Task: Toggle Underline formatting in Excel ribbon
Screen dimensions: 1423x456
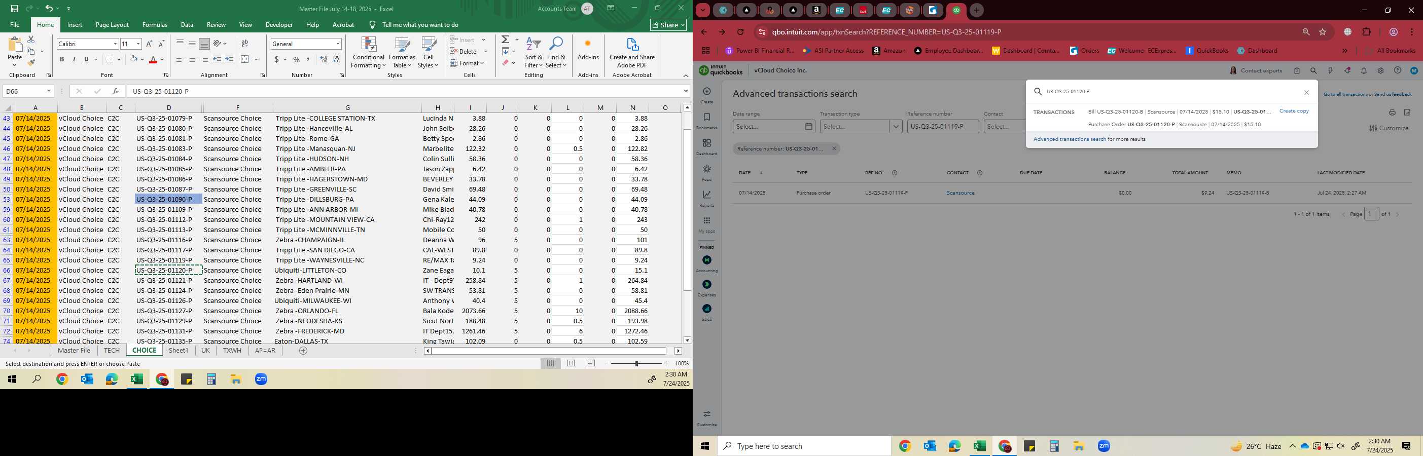Action: pyautogui.click(x=86, y=60)
